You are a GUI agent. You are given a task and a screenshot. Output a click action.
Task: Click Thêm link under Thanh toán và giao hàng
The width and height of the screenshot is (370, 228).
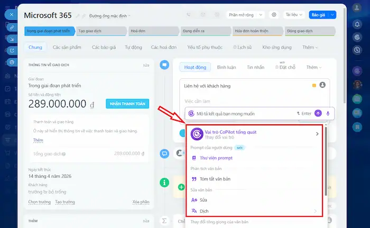pyautogui.click(x=38, y=140)
